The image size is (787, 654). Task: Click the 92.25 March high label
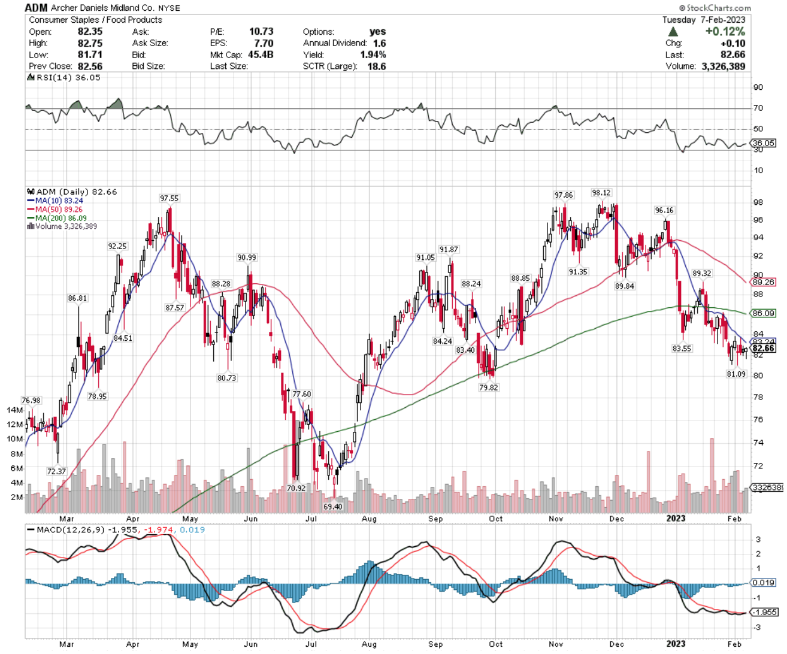(117, 246)
